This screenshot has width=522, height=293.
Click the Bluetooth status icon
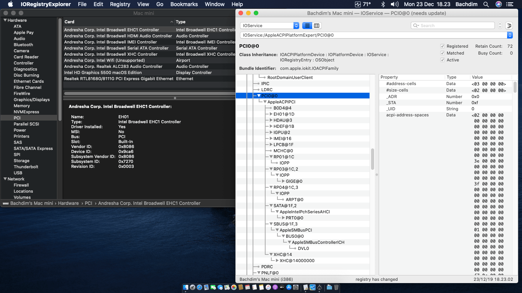(383, 4)
